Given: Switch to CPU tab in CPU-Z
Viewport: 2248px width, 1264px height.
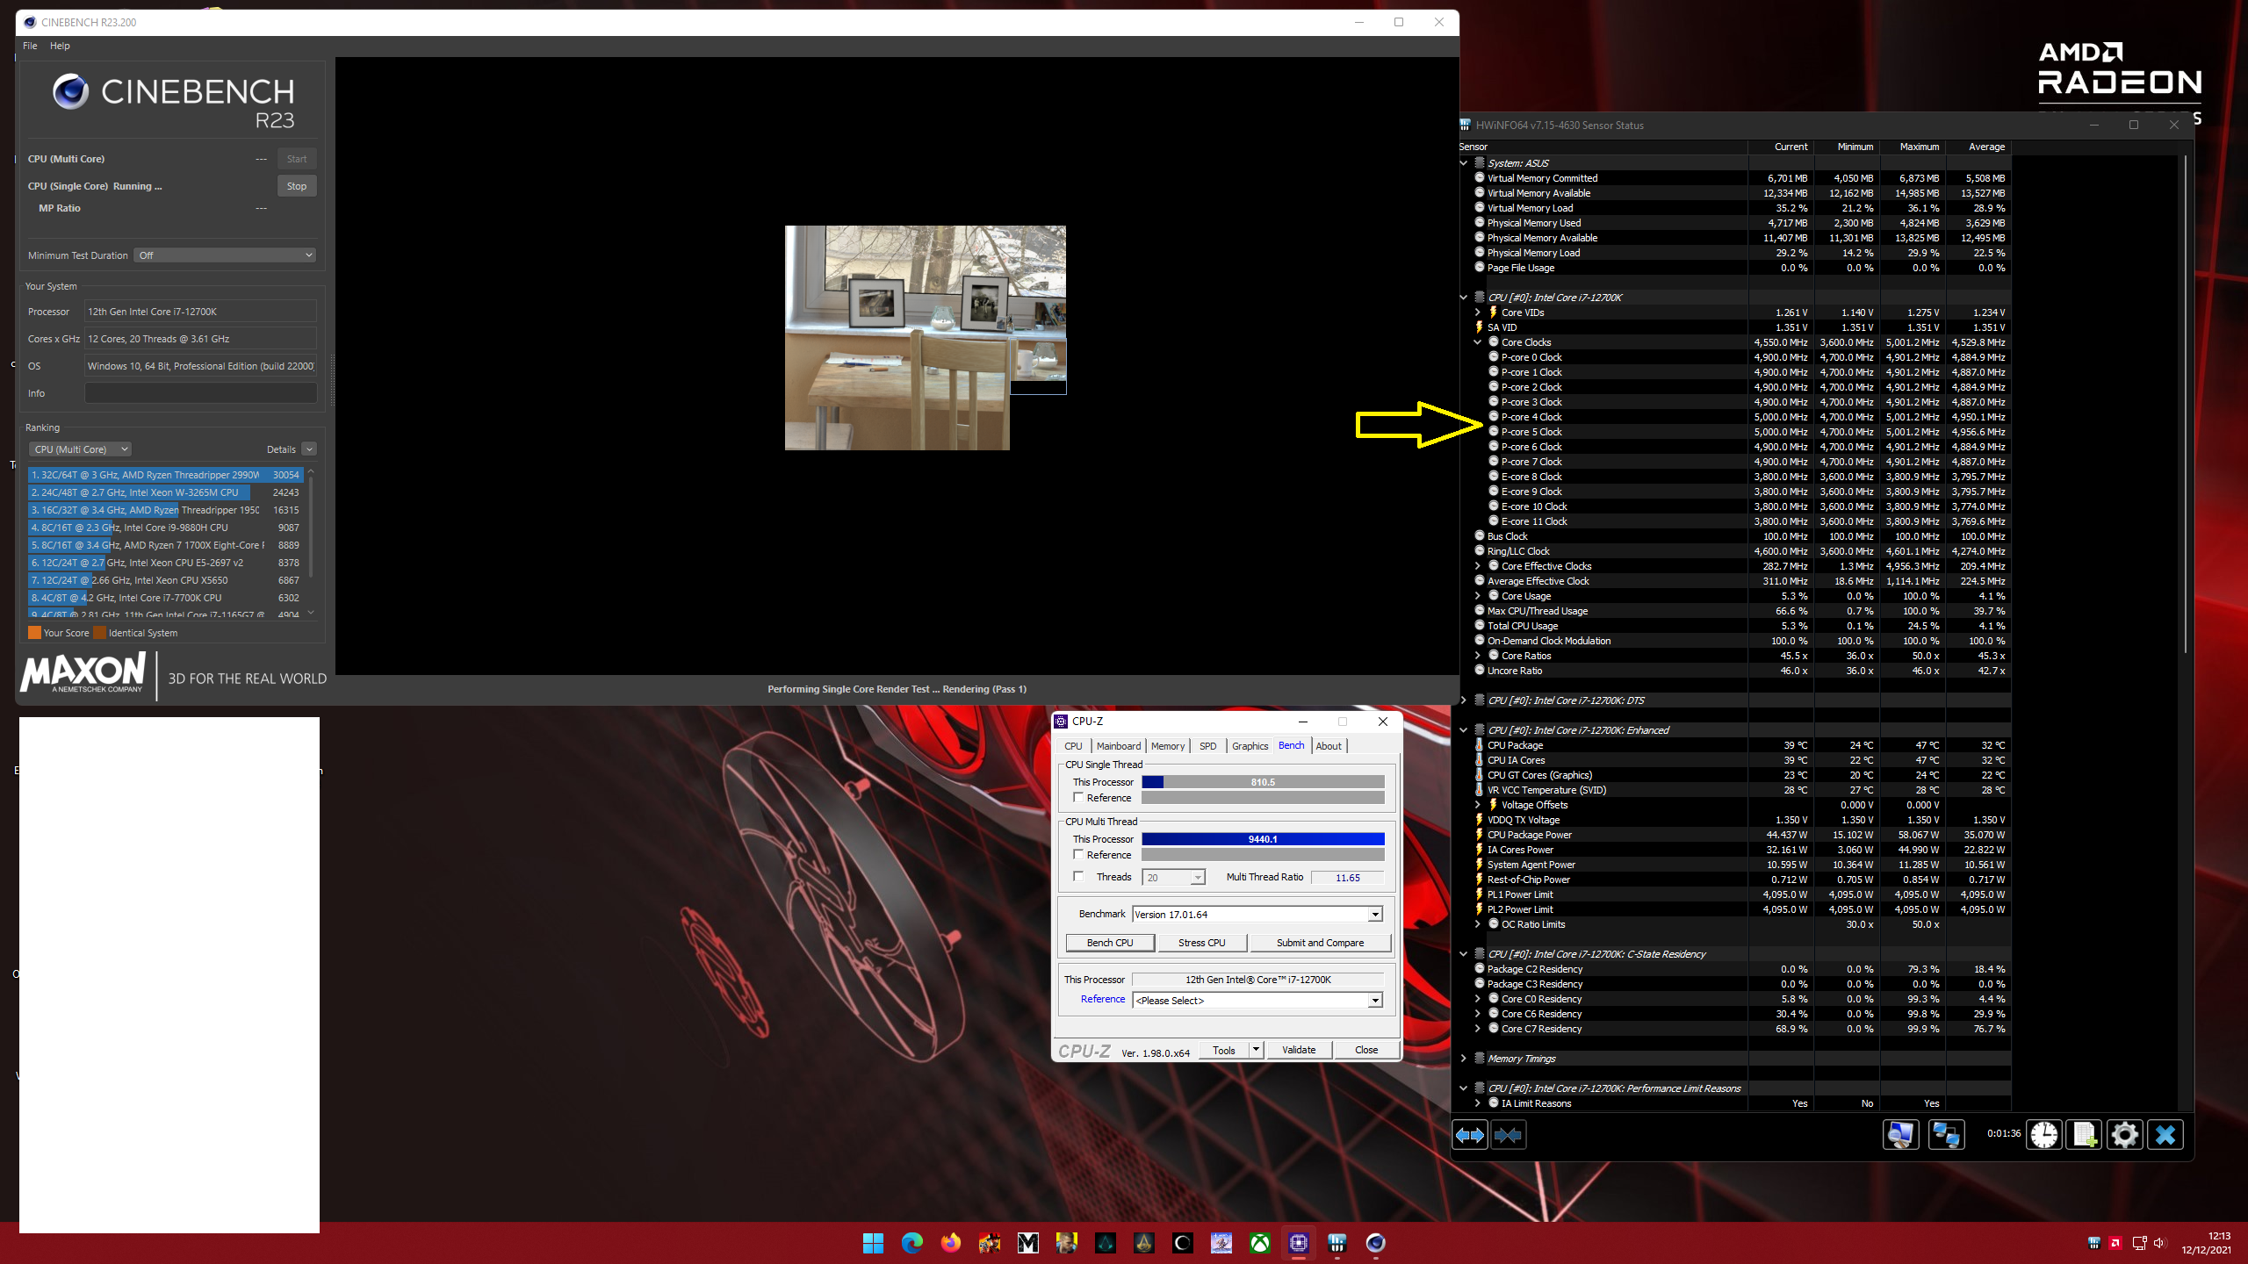Looking at the screenshot, I should [x=1073, y=746].
